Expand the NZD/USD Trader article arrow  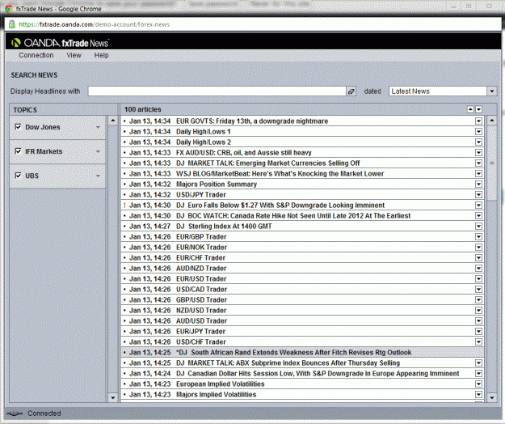tap(478, 311)
